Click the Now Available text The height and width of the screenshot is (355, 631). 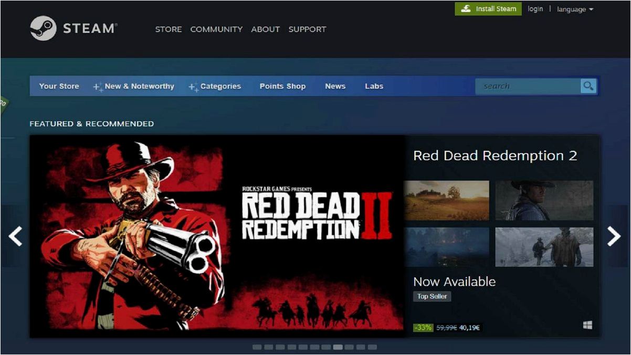pyautogui.click(x=454, y=282)
